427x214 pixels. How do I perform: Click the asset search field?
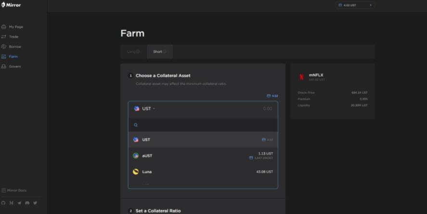pos(203,125)
